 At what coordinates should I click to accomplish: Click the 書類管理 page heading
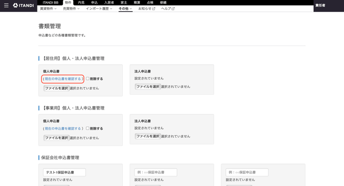[50, 26]
